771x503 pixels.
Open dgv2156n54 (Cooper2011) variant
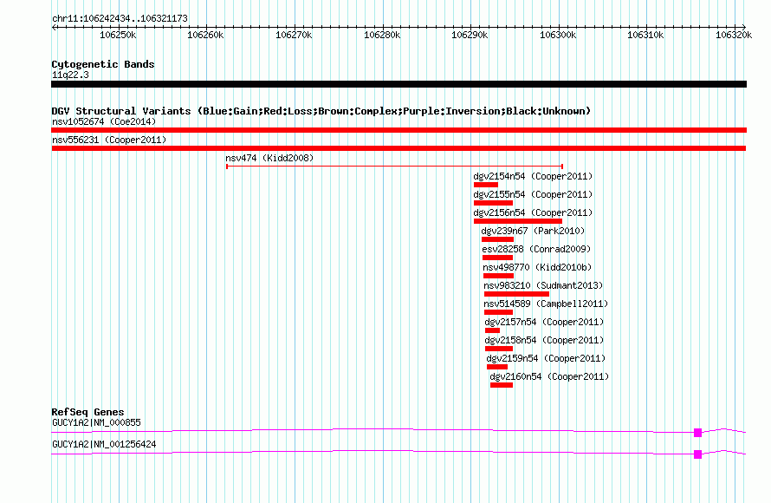[x=533, y=212]
